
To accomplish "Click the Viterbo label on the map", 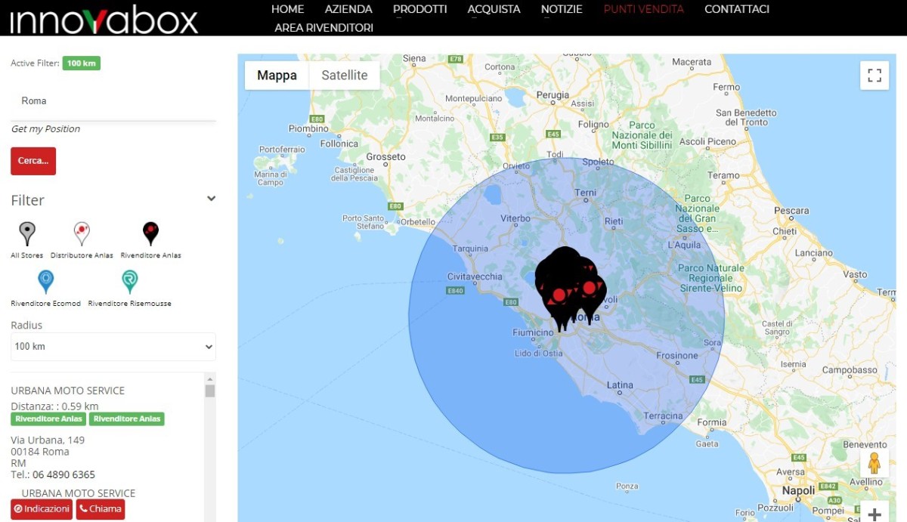I will tap(515, 218).
